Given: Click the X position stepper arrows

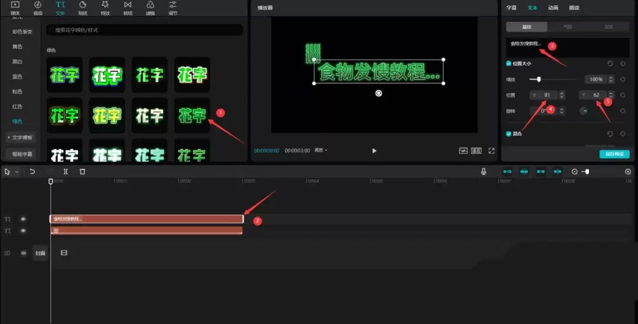Looking at the screenshot, I should [562, 95].
